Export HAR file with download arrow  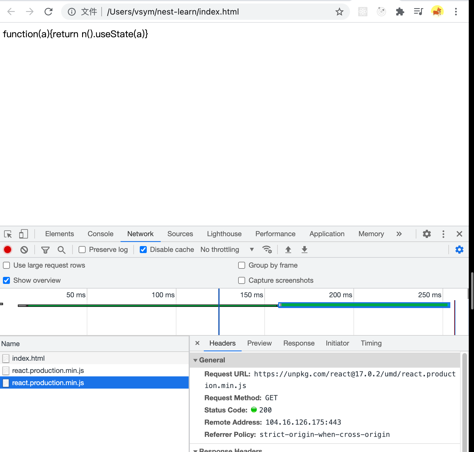(x=305, y=250)
